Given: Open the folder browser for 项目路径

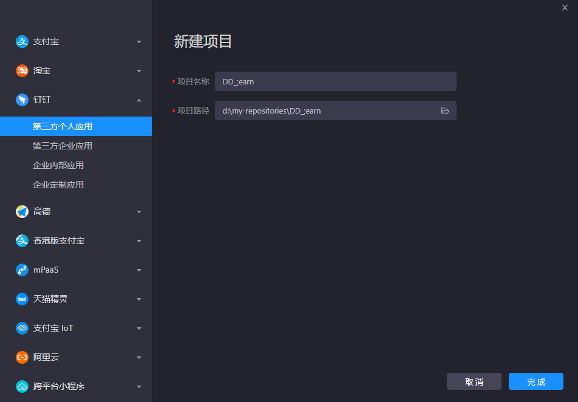Looking at the screenshot, I should (x=445, y=111).
